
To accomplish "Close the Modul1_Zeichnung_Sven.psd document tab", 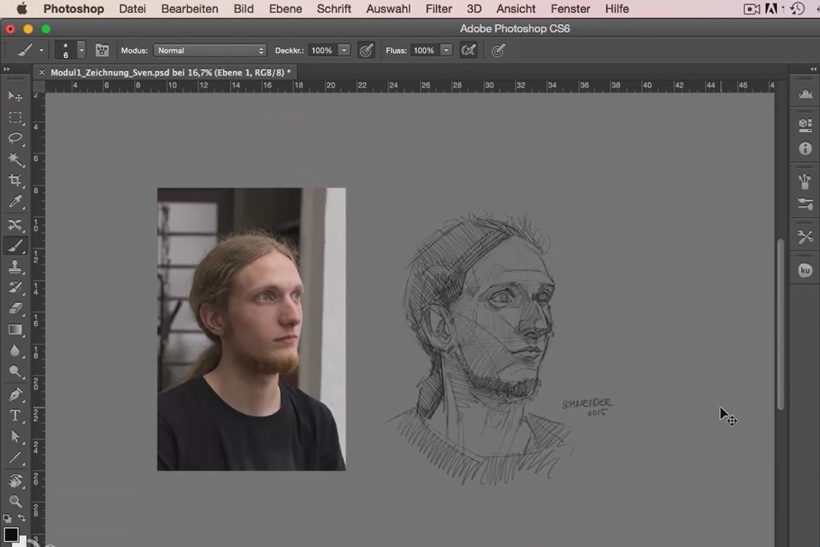I will 42,71.
